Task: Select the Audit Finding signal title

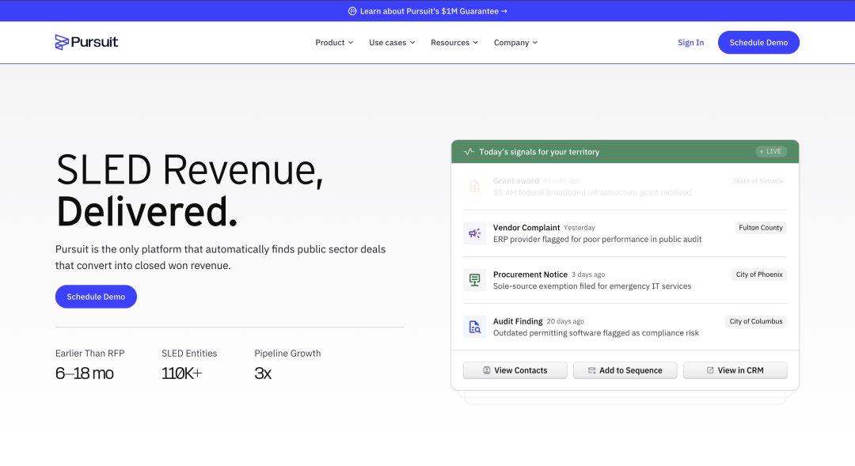Action: tap(518, 321)
